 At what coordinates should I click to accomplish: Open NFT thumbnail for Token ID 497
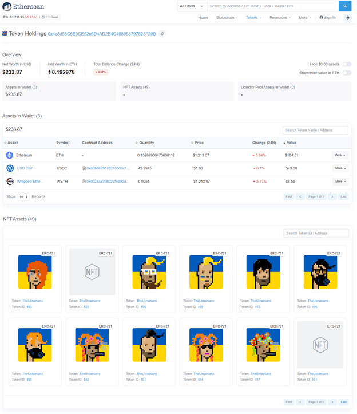[x=264, y=346]
